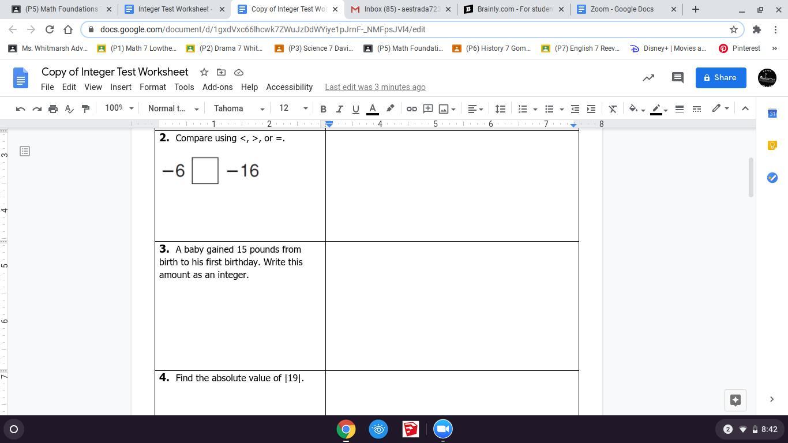Open border dash style options

697,108
